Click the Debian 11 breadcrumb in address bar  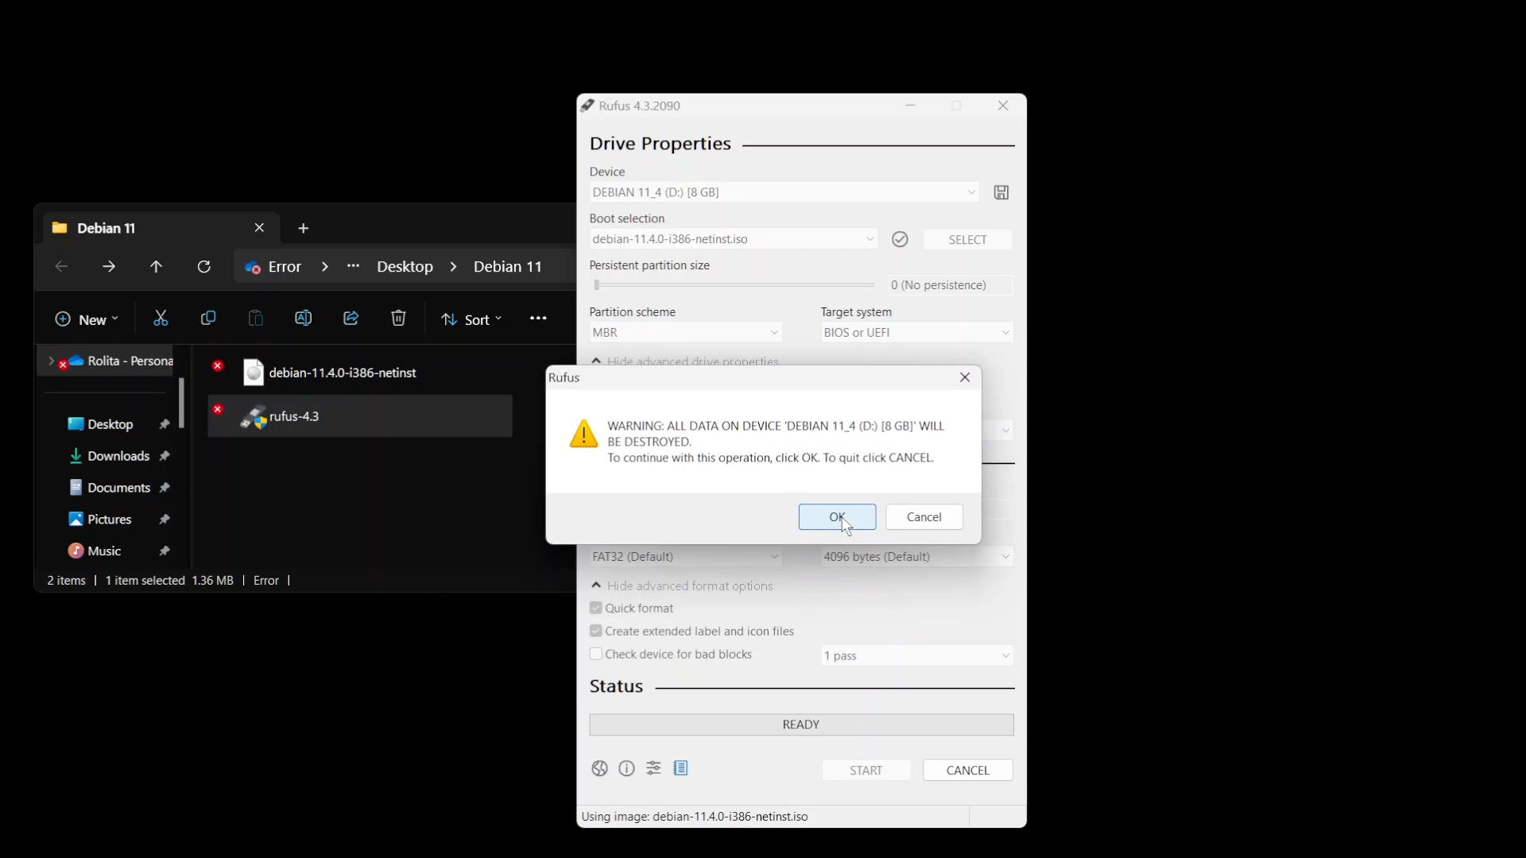click(x=508, y=267)
